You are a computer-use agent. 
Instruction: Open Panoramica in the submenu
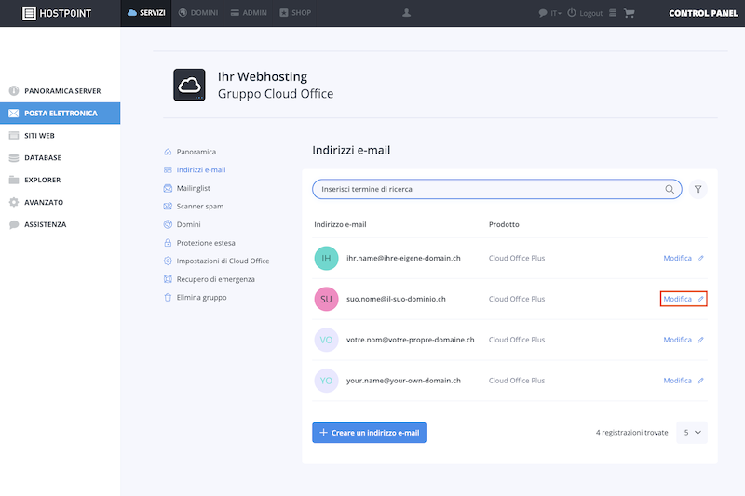tap(190, 152)
